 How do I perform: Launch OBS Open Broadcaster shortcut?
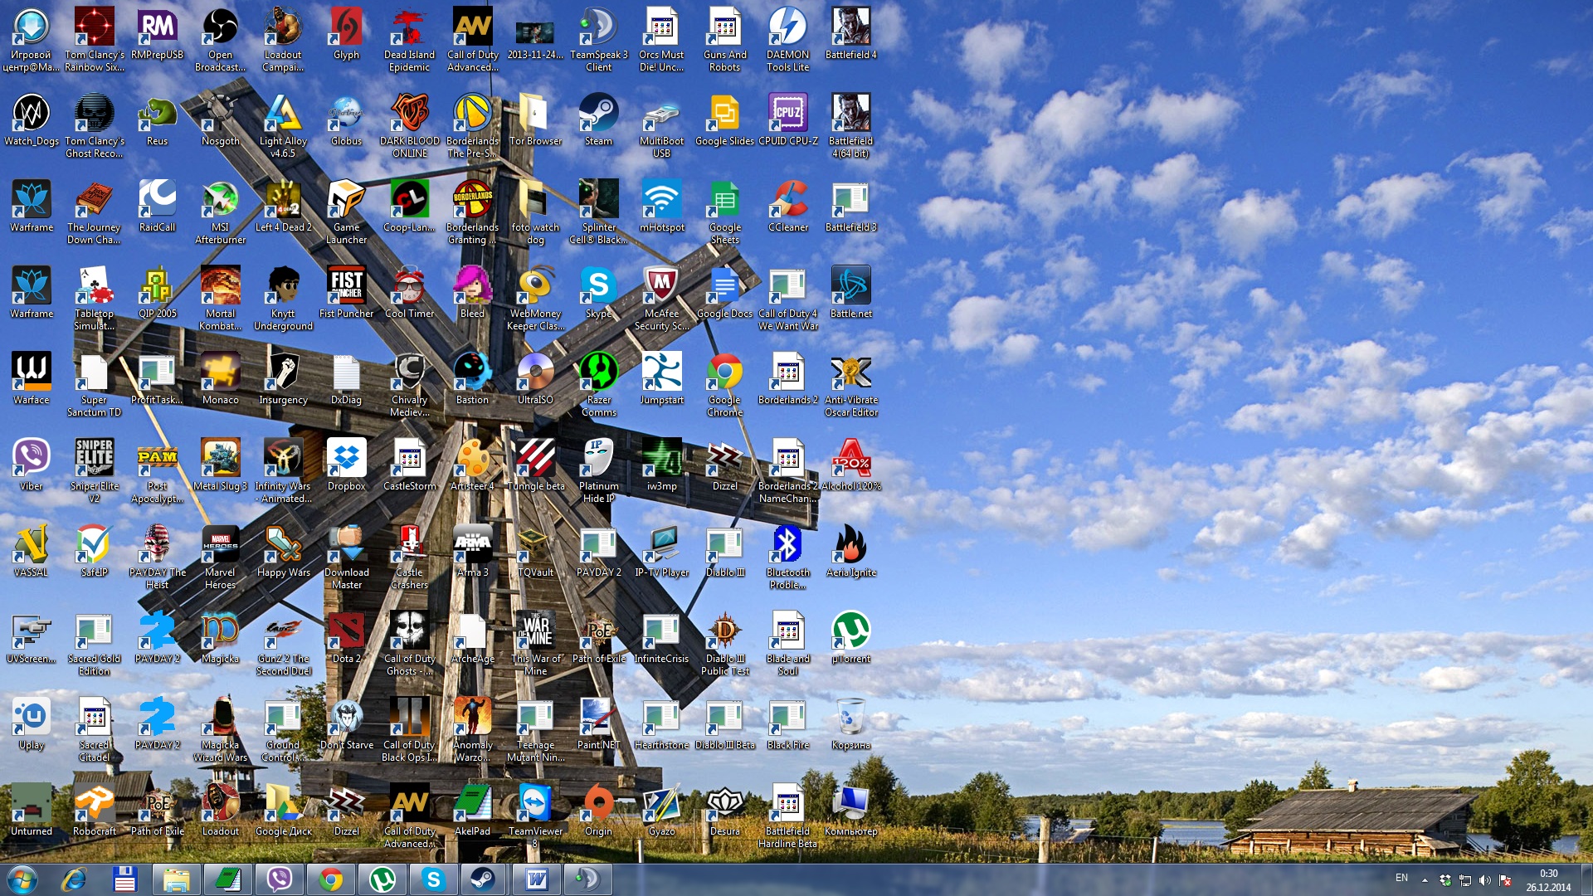[x=220, y=40]
